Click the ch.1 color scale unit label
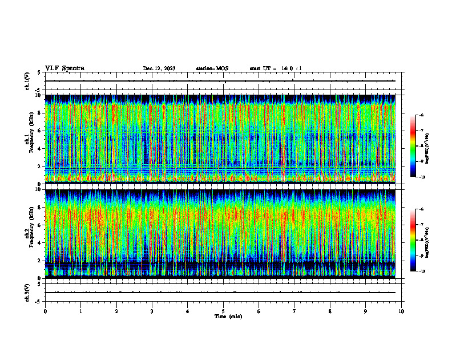 click(x=427, y=149)
